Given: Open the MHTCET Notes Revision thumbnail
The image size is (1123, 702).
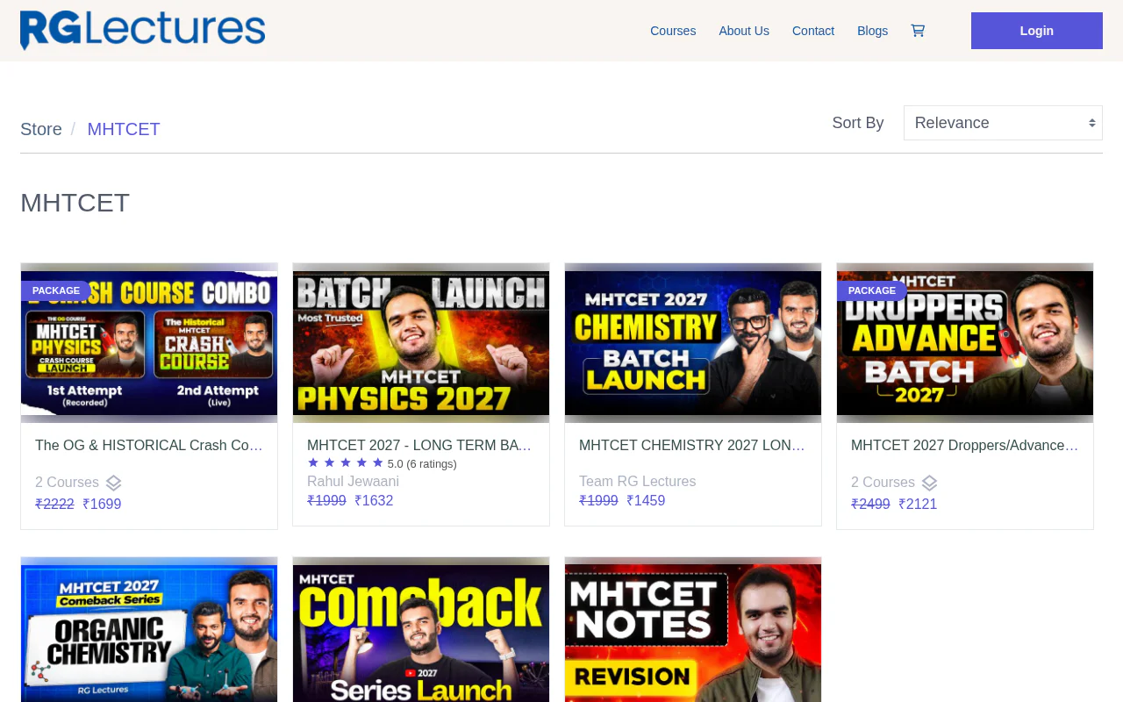Looking at the screenshot, I should [693, 630].
